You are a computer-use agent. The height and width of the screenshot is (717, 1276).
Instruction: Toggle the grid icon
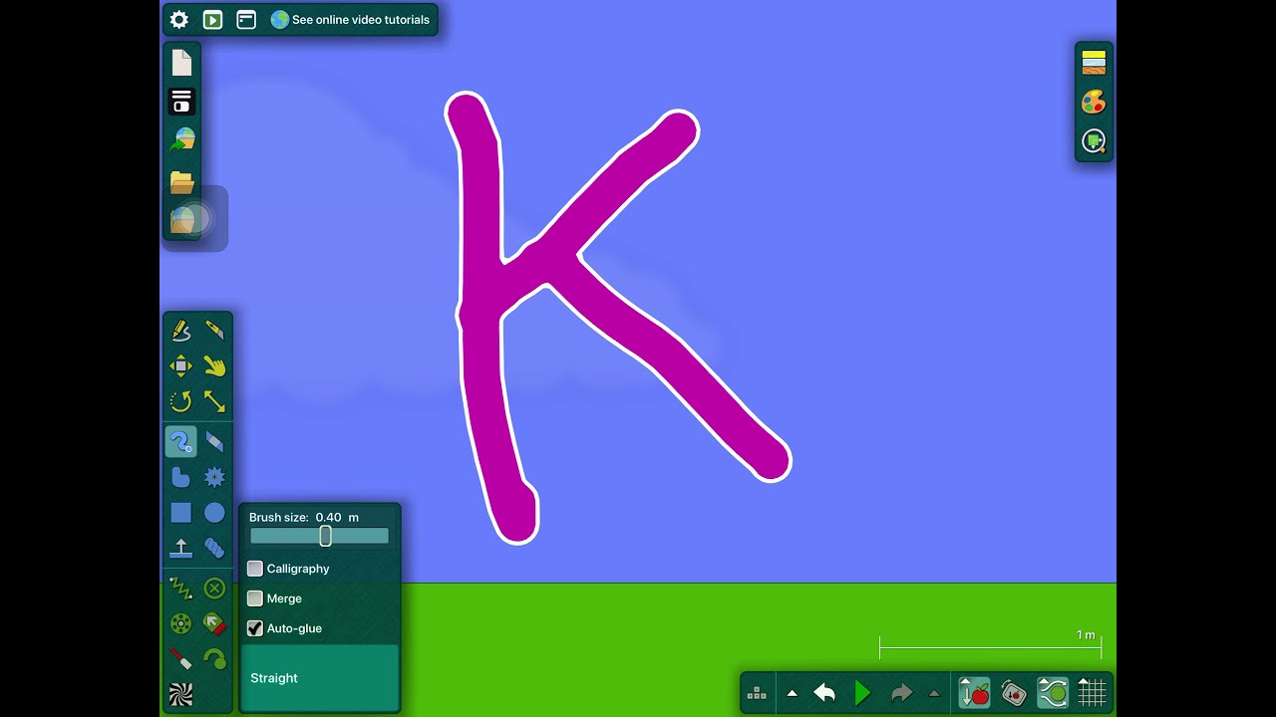[x=1093, y=693]
